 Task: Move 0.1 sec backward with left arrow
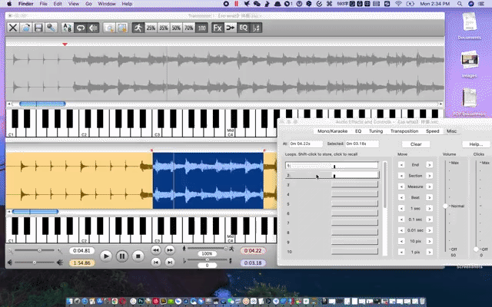[401, 220]
